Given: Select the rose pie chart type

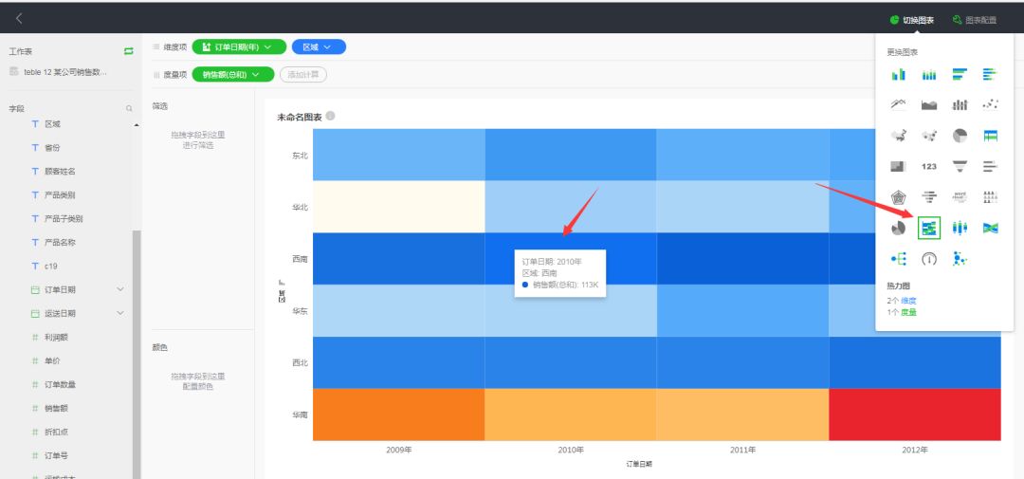Looking at the screenshot, I should [x=898, y=228].
